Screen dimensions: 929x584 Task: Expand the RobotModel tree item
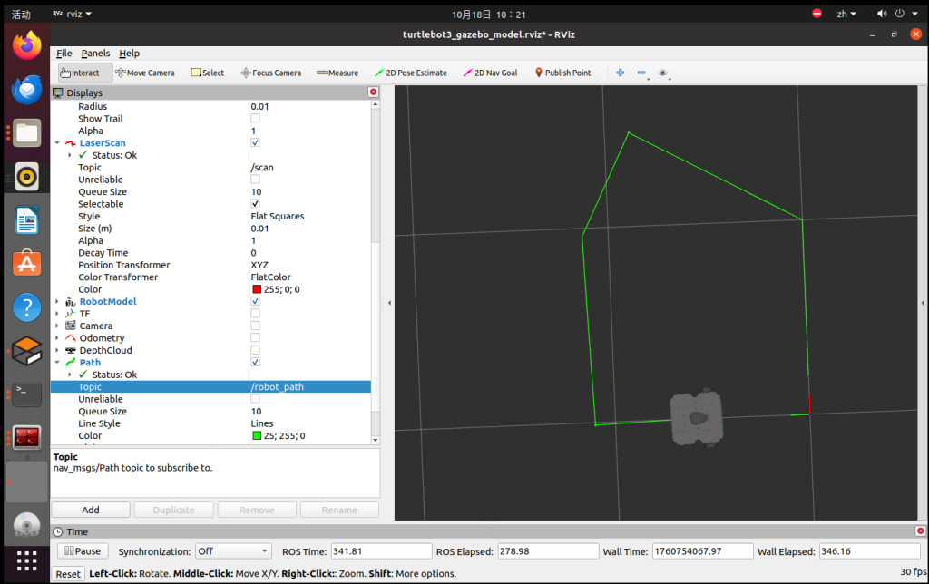[58, 301]
